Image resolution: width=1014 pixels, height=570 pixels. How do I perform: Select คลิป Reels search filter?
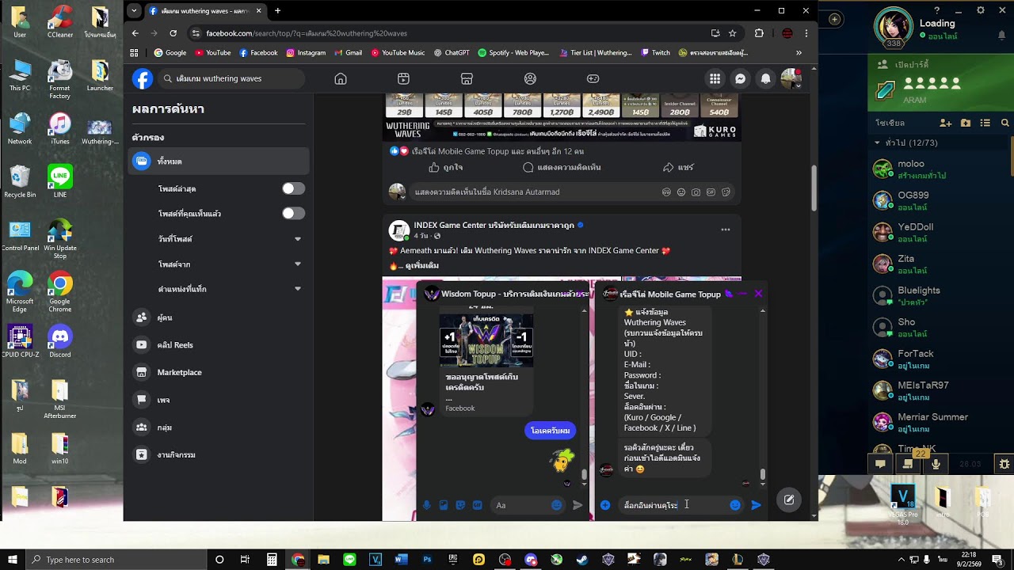[220, 345]
